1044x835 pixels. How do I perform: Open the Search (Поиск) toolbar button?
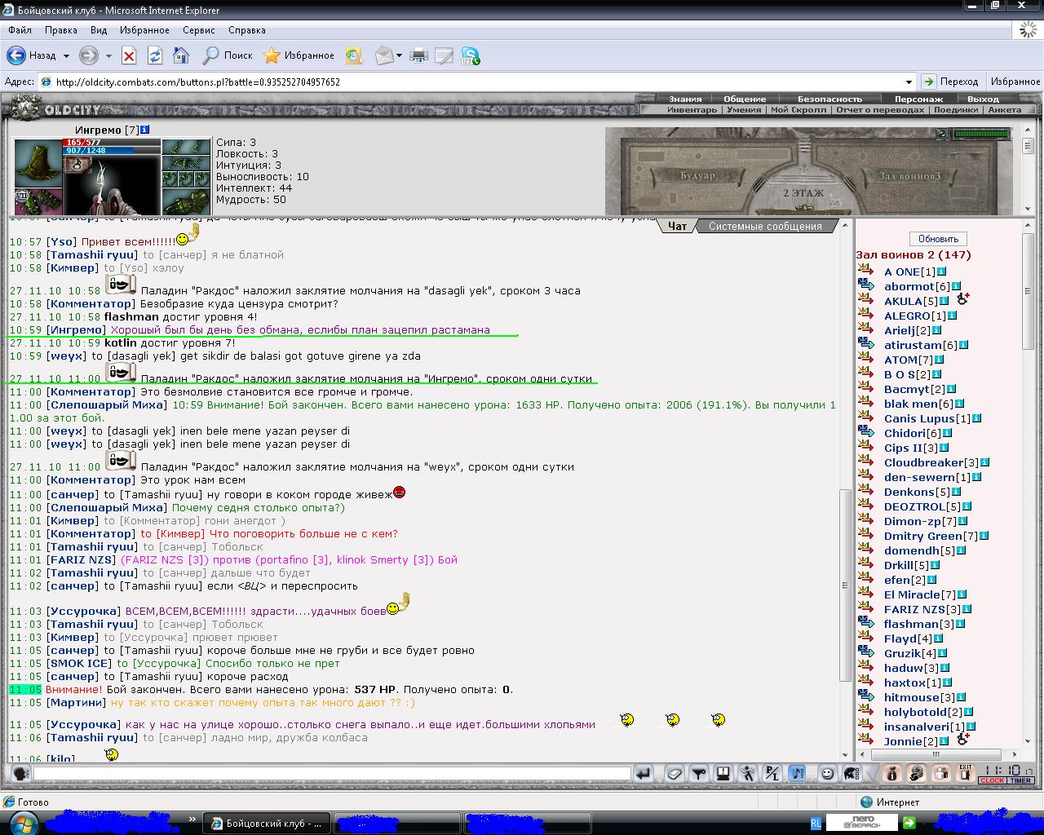(228, 55)
